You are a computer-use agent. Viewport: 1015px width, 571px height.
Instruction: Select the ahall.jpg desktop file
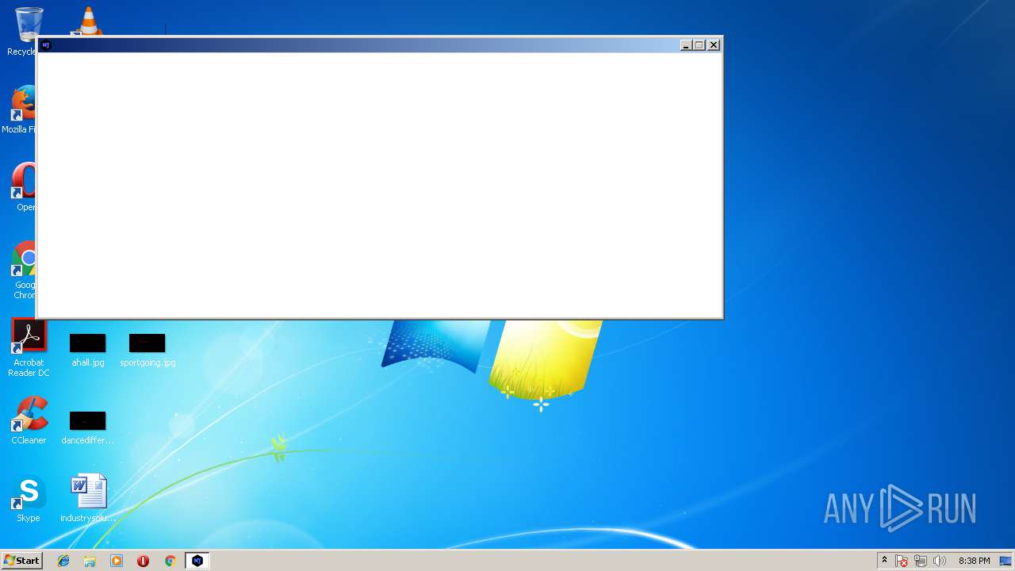click(x=88, y=350)
